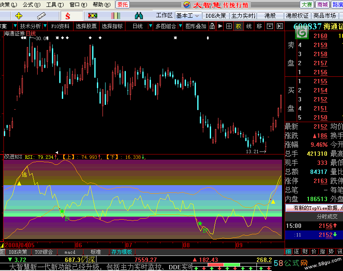The height and width of the screenshot is (271, 343).
Task: Click the 2008/04 date label
Action: point(16,245)
